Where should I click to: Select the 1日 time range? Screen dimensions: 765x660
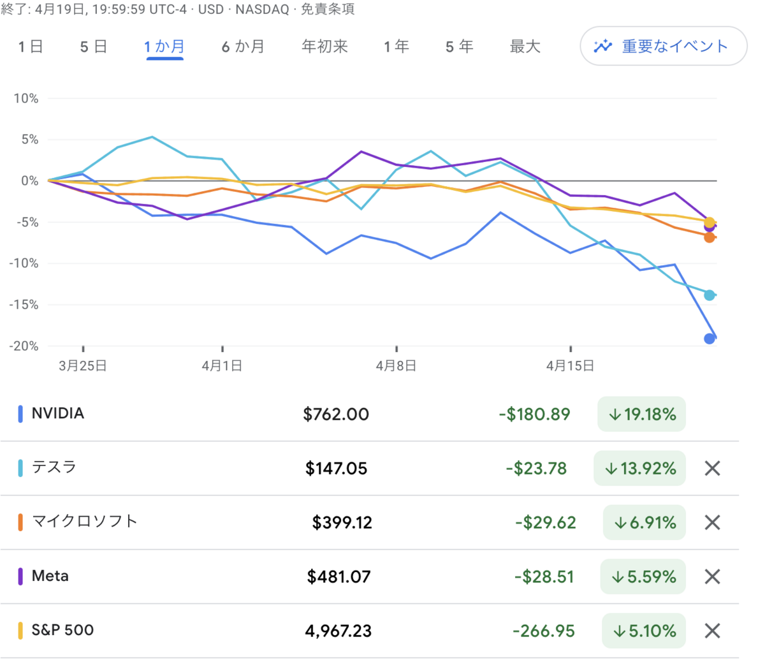pos(31,47)
